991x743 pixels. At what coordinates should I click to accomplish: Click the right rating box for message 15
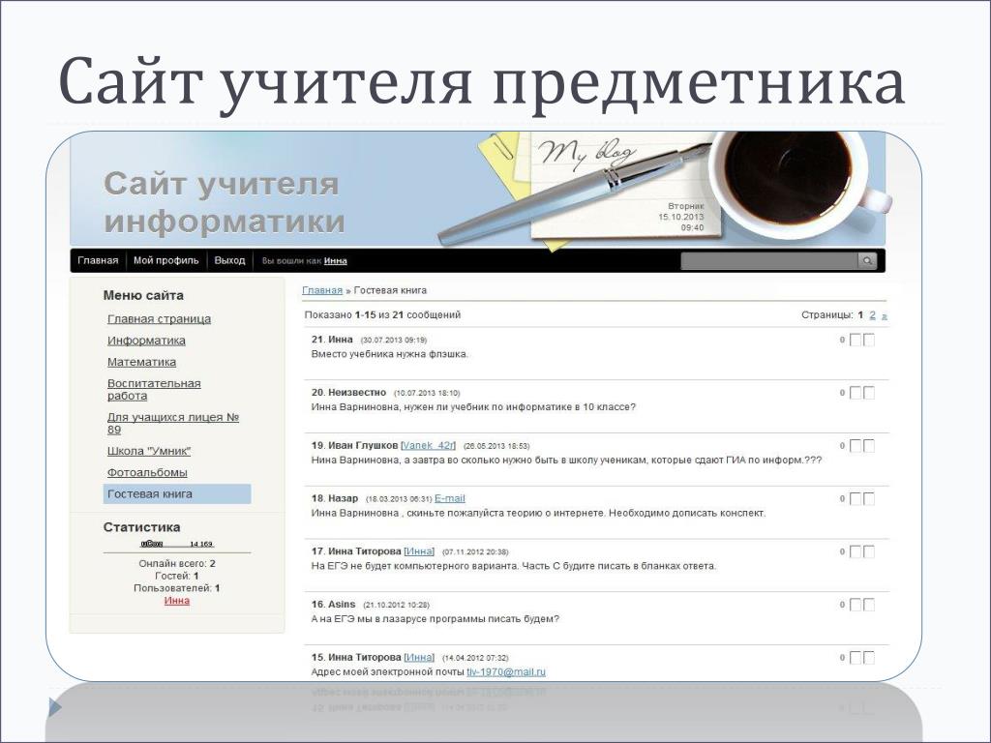click(x=869, y=658)
